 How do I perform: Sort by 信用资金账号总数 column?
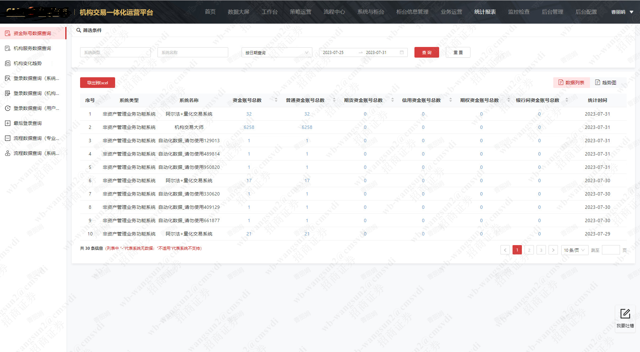[450, 100]
